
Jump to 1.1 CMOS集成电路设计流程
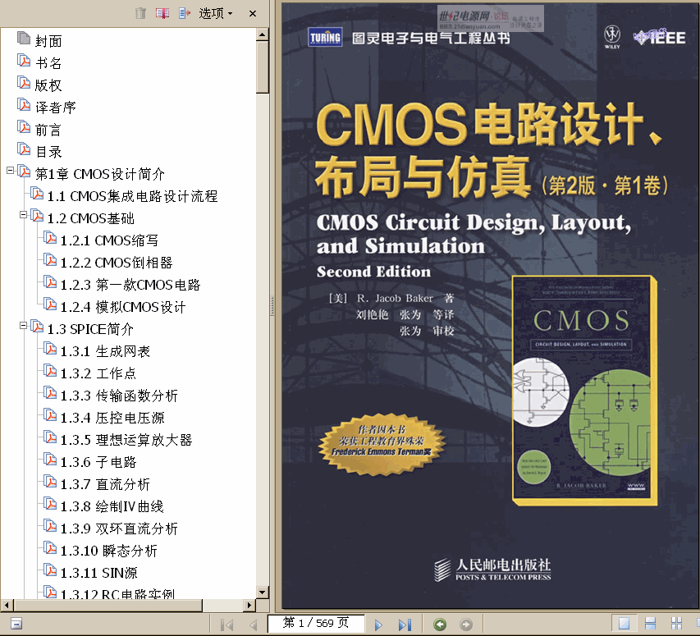(133, 196)
